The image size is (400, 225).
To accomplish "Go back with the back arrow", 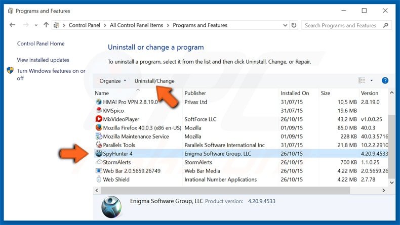I will pos(12,25).
